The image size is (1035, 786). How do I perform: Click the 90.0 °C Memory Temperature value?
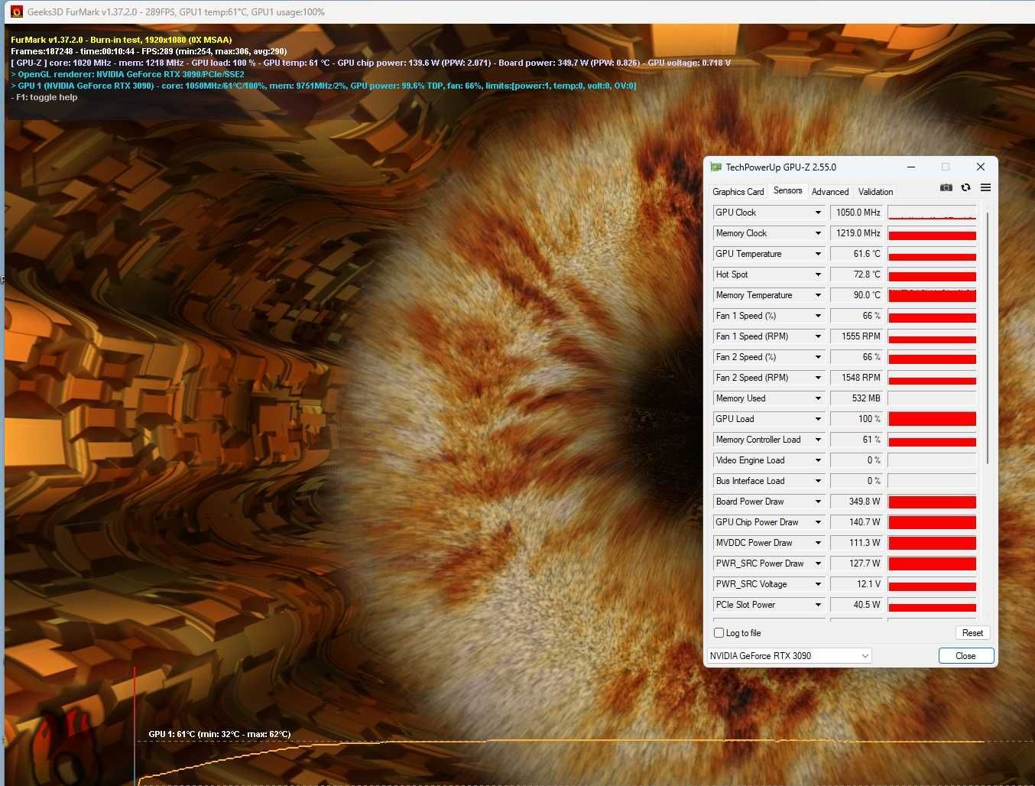[x=857, y=295]
